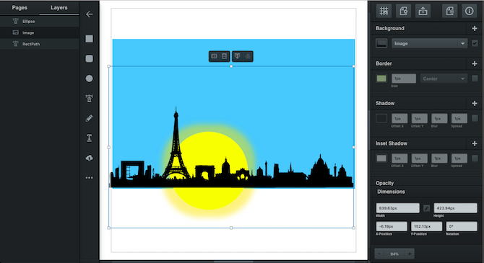
Task: Open the Background image swatch thumbnail
Action: [381, 43]
